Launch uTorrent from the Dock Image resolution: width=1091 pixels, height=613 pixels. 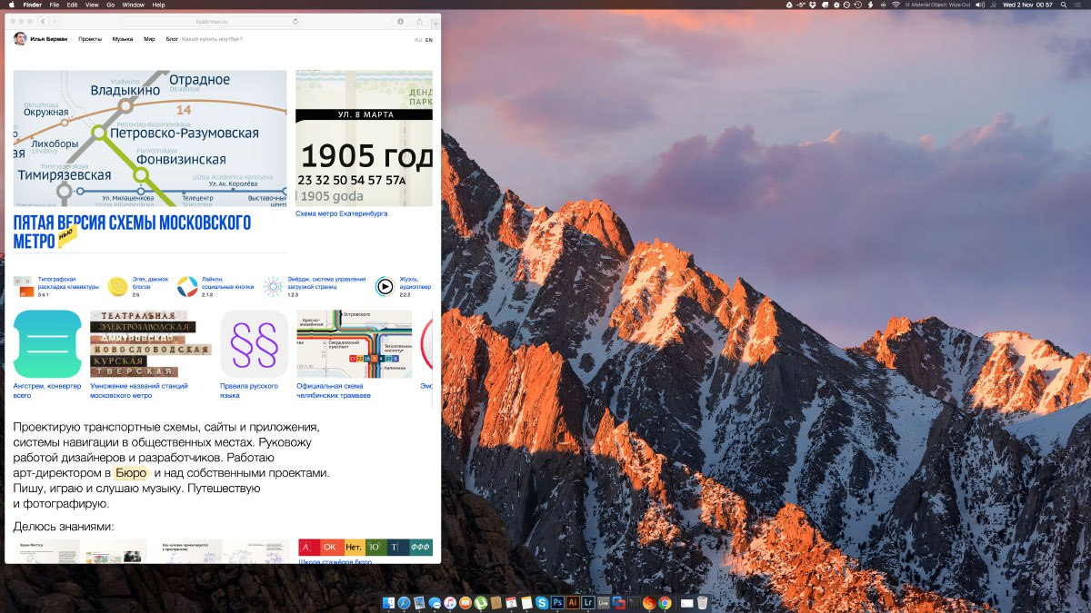click(481, 602)
